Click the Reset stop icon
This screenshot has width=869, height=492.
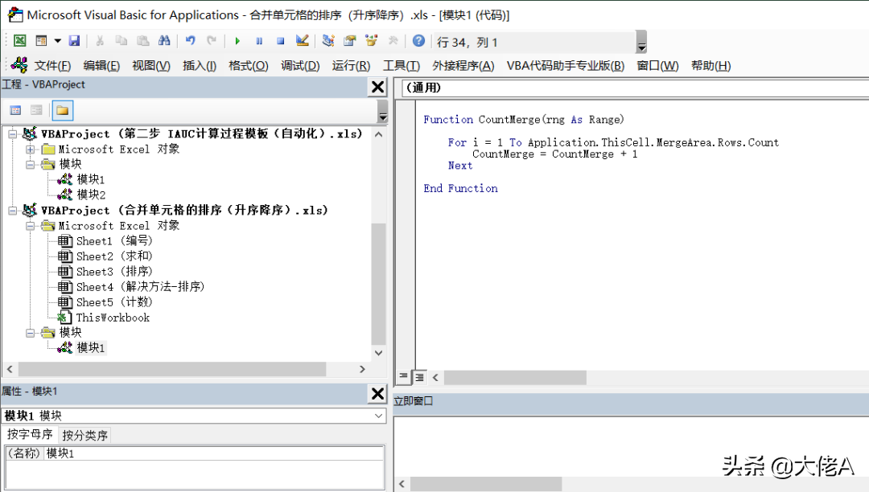[x=281, y=40]
